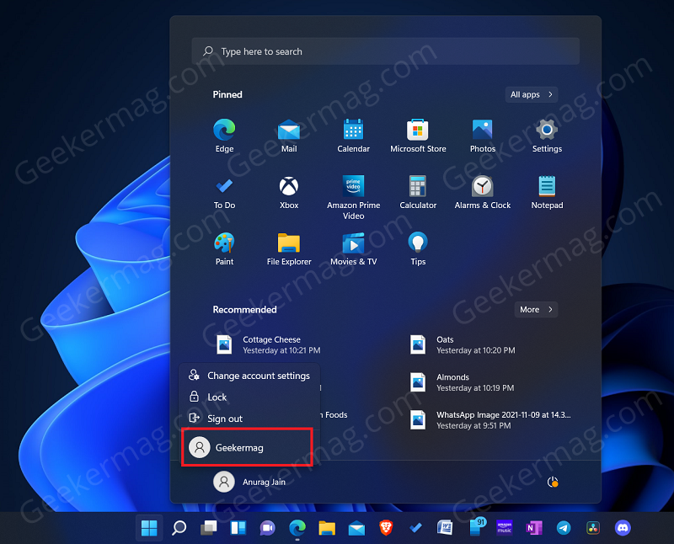Launch the To Do app

[224, 193]
